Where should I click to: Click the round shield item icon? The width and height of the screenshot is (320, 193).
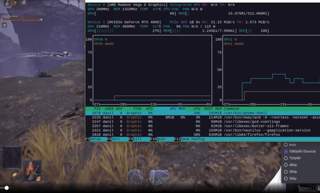(15, 175)
